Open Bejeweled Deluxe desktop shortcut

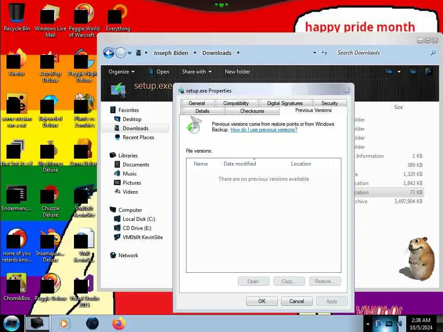click(50, 111)
